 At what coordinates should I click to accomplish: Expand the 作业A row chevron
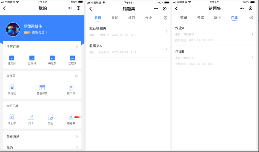[253, 34]
